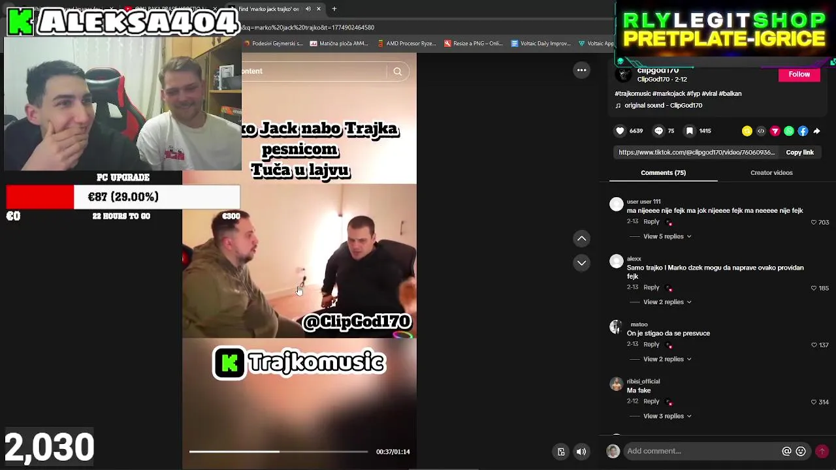Expand View 5 replies under user 111
Viewport: 836px width, 470px height.
click(667, 236)
